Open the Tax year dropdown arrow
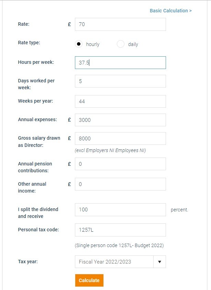Image resolution: width=211 pixels, height=290 pixels. [159, 262]
